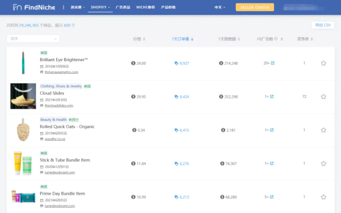Click order tag icon beside 6,213
Image resolution: width=341 pixels, height=213 pixels.
(x=177, y=197)
